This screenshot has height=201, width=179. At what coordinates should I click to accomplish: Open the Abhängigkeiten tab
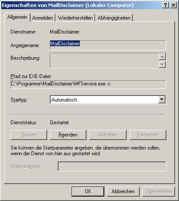(114, 18)
